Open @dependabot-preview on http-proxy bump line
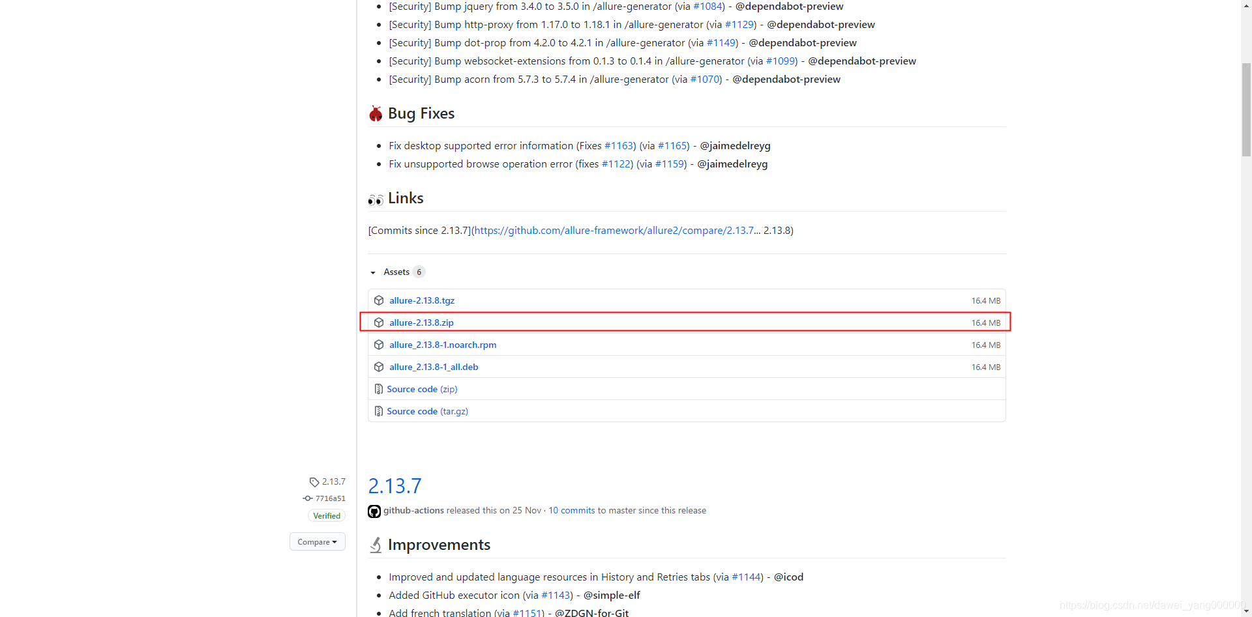The height and width of the screenshot is (617, 1252). (821, 24)
